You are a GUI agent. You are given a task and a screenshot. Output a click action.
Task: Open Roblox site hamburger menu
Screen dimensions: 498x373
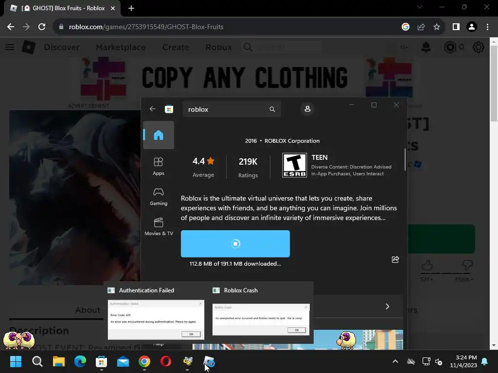pos(10,47)
